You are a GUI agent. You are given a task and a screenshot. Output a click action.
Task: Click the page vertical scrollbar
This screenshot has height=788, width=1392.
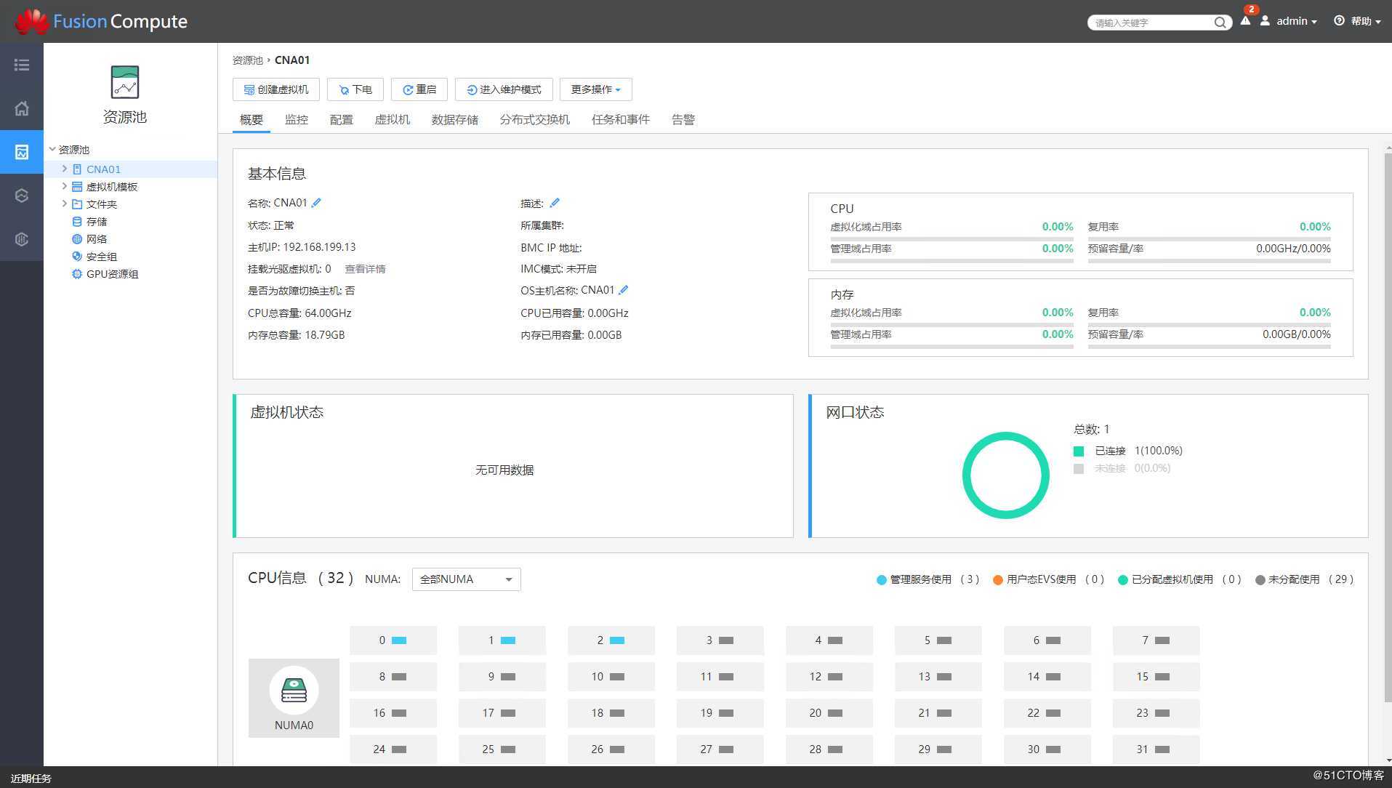tap(1388, 429)
